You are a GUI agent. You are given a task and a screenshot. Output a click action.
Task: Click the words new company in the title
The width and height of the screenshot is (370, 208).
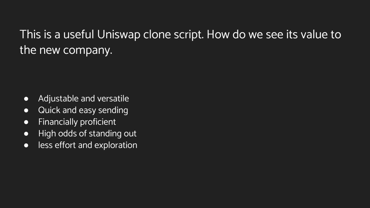[x=76, y=50]
